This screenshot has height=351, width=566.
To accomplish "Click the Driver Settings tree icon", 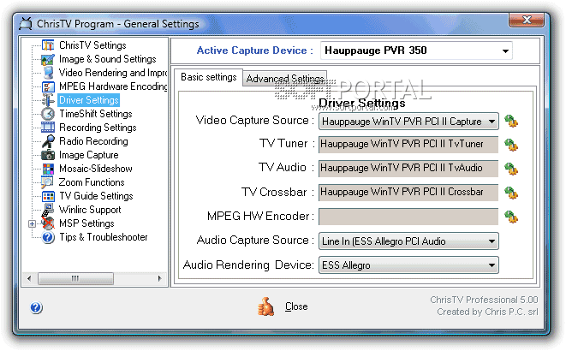I will click(x=48, y=100).
